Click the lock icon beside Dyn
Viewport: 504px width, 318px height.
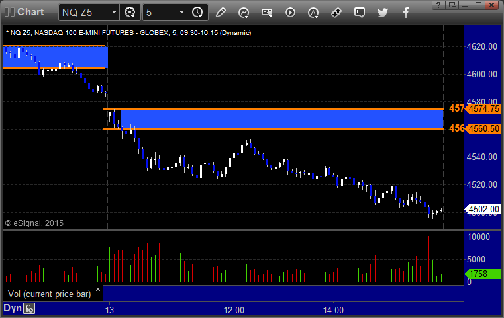29,309
